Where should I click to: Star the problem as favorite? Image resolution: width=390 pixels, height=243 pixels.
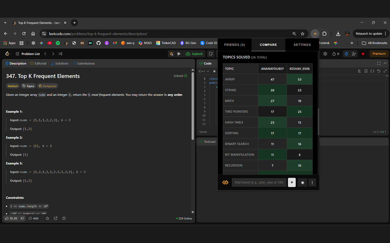(x=47, y=218)
